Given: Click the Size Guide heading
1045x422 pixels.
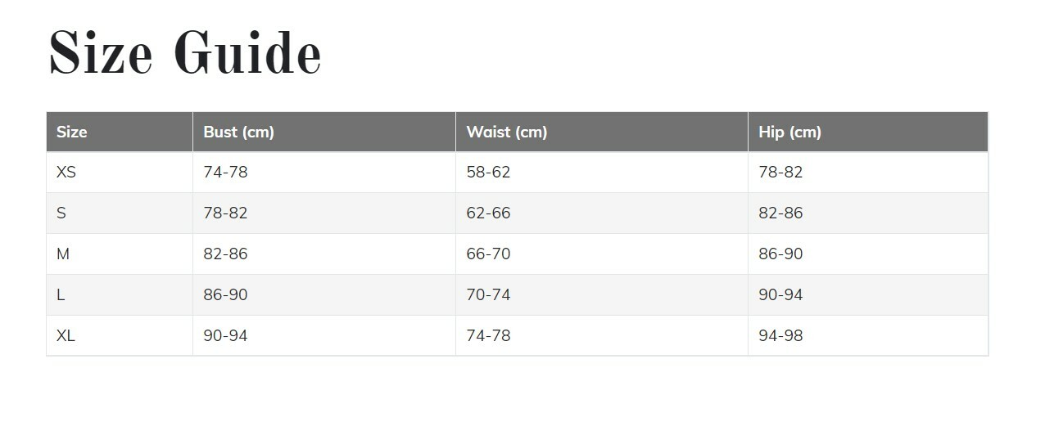Looking at the screenshot, I should [x=185, y=54].
